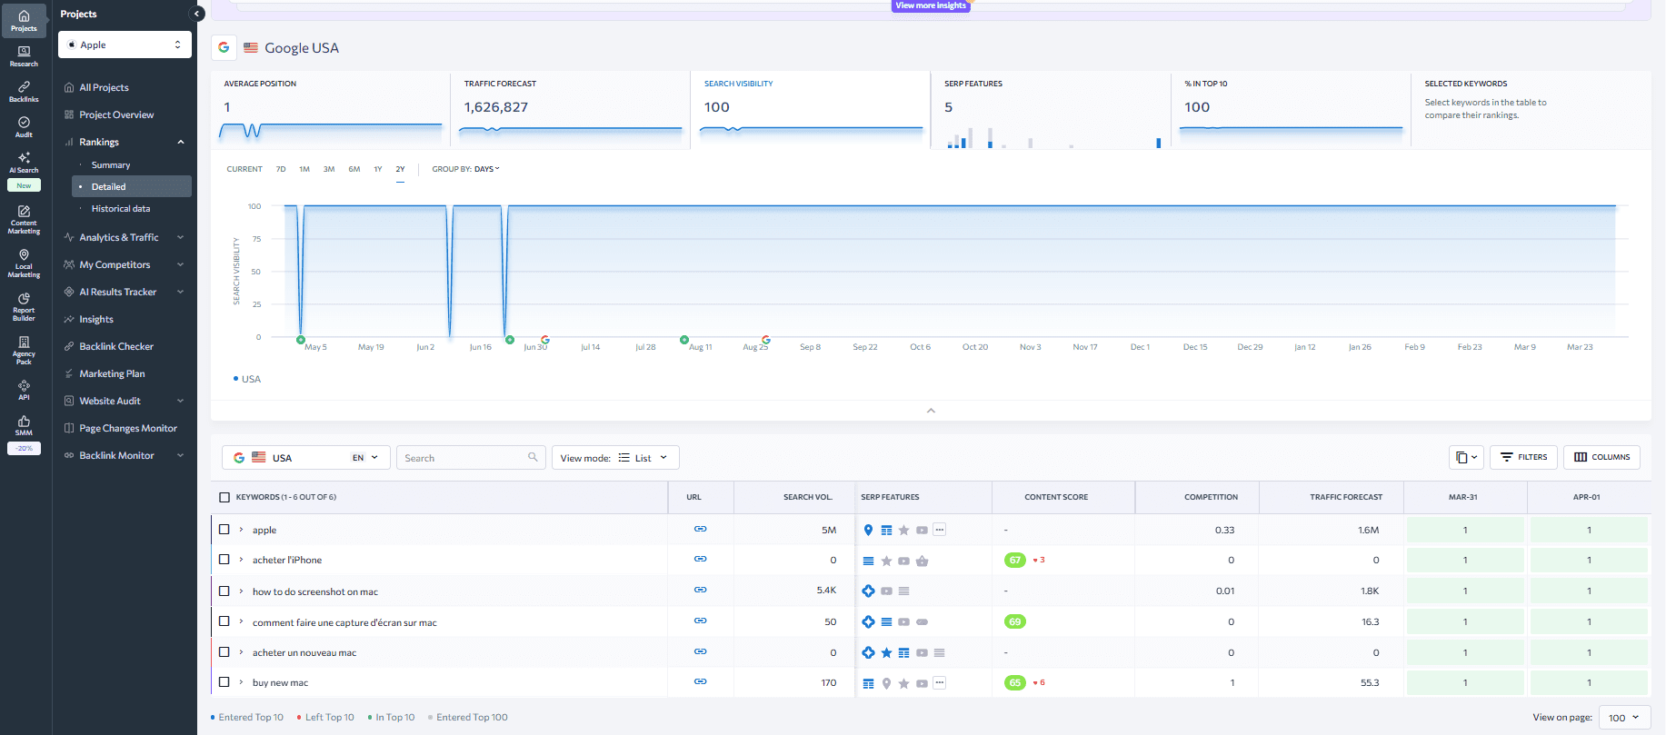Screen dimensions: 1666x735
Task: Open the USA EN search engine dropdown
Action: pyautogui.click(x=305, y=457)
